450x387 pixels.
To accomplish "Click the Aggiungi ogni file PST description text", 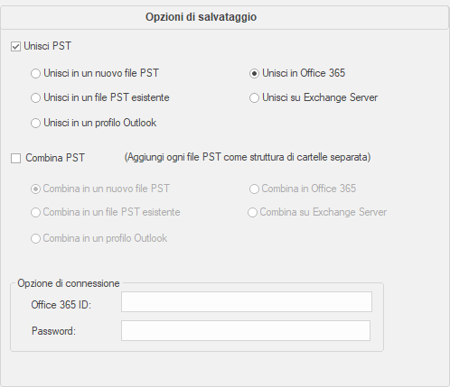I will [x=248, y=157].
